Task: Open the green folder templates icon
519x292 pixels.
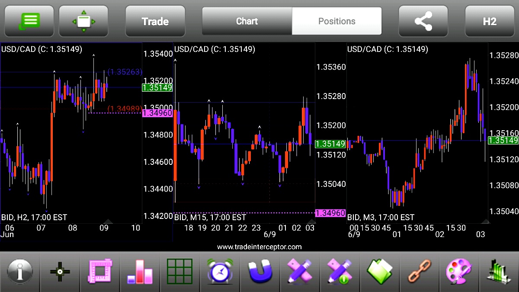Action: 379,272
